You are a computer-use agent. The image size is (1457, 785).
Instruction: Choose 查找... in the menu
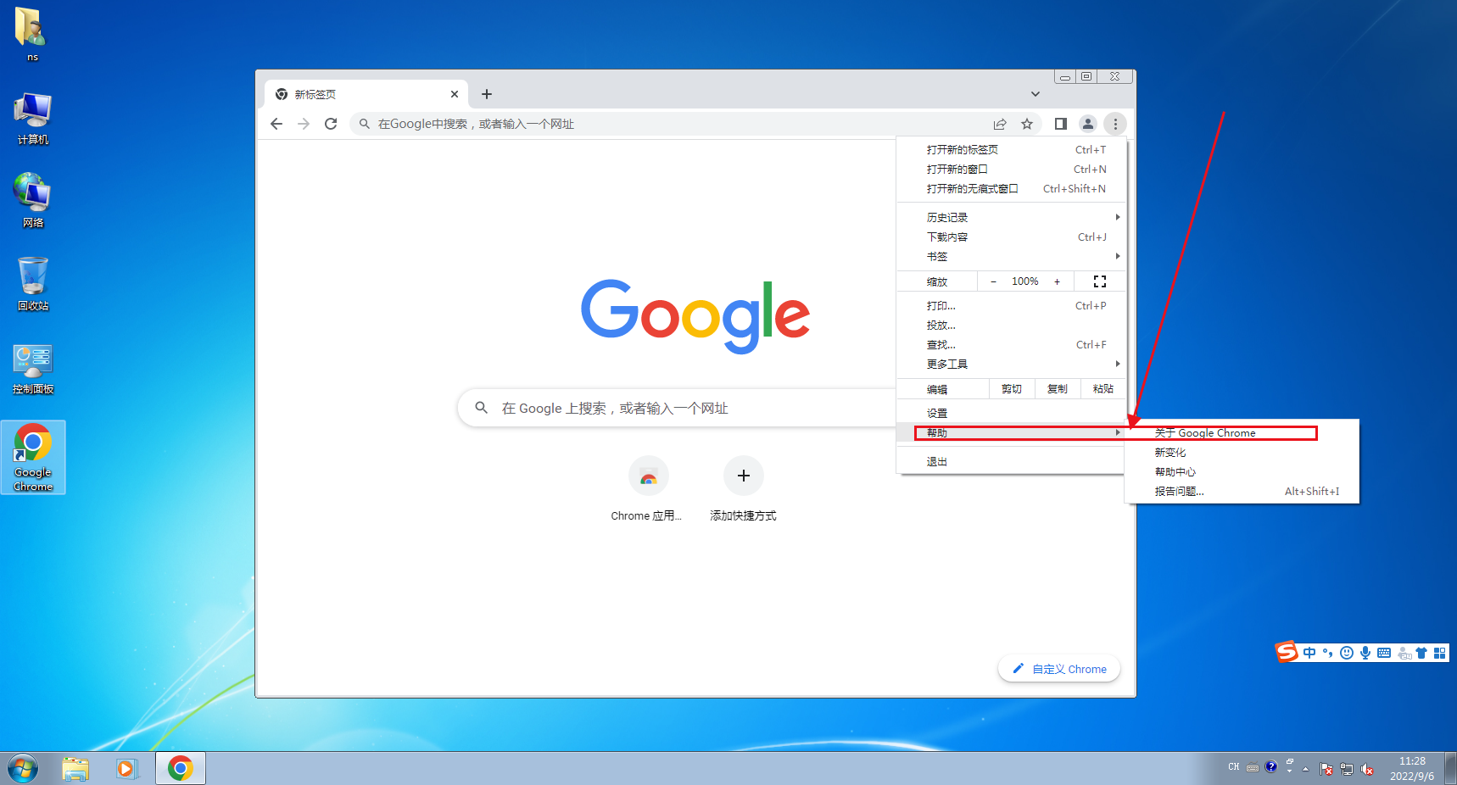click(1011, 345)
